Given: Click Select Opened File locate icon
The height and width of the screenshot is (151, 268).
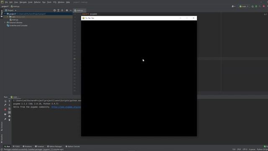Looking at the screenshot, I should [54, 10].
